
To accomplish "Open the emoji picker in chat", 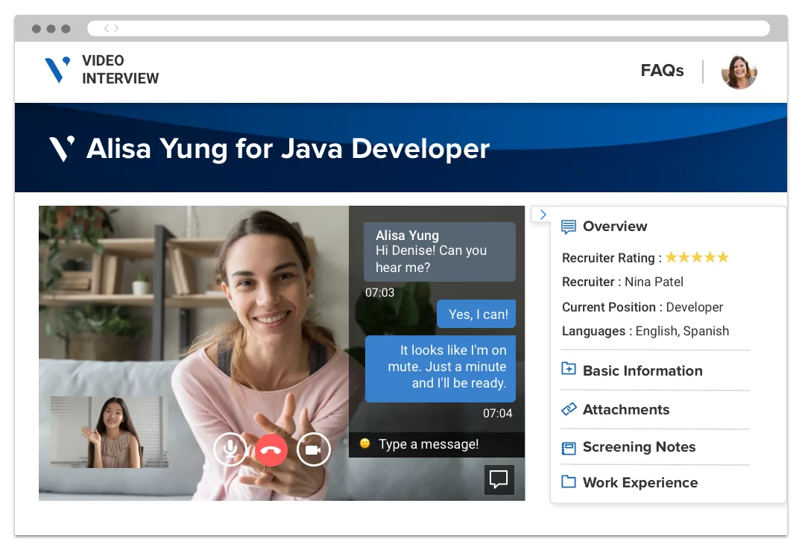I will pos(364,443).
